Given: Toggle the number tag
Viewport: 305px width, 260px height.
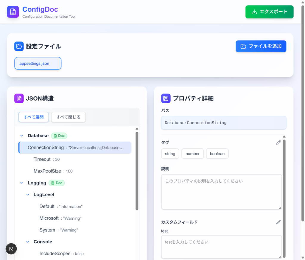Looking at the screenshot, I should (192, 154).
